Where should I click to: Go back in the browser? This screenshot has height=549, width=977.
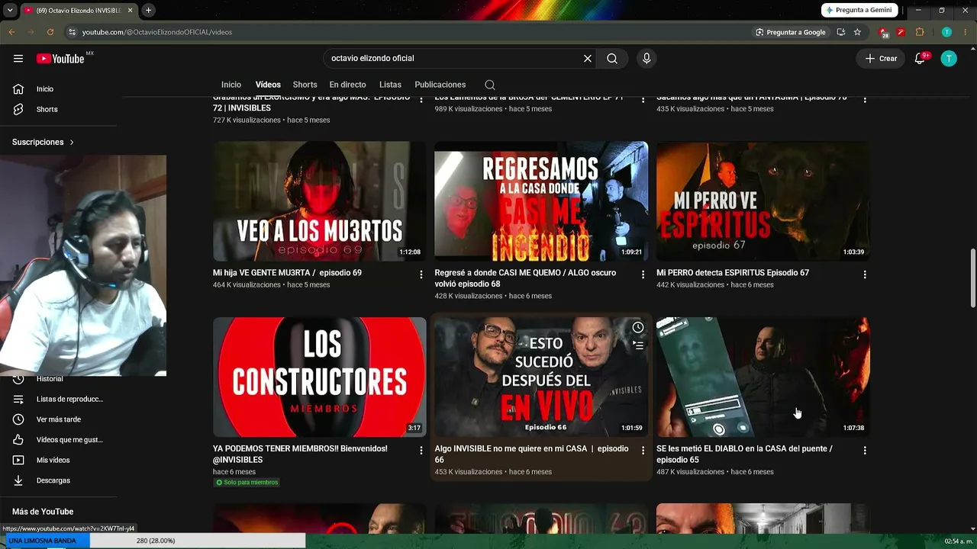click(11, 32)
